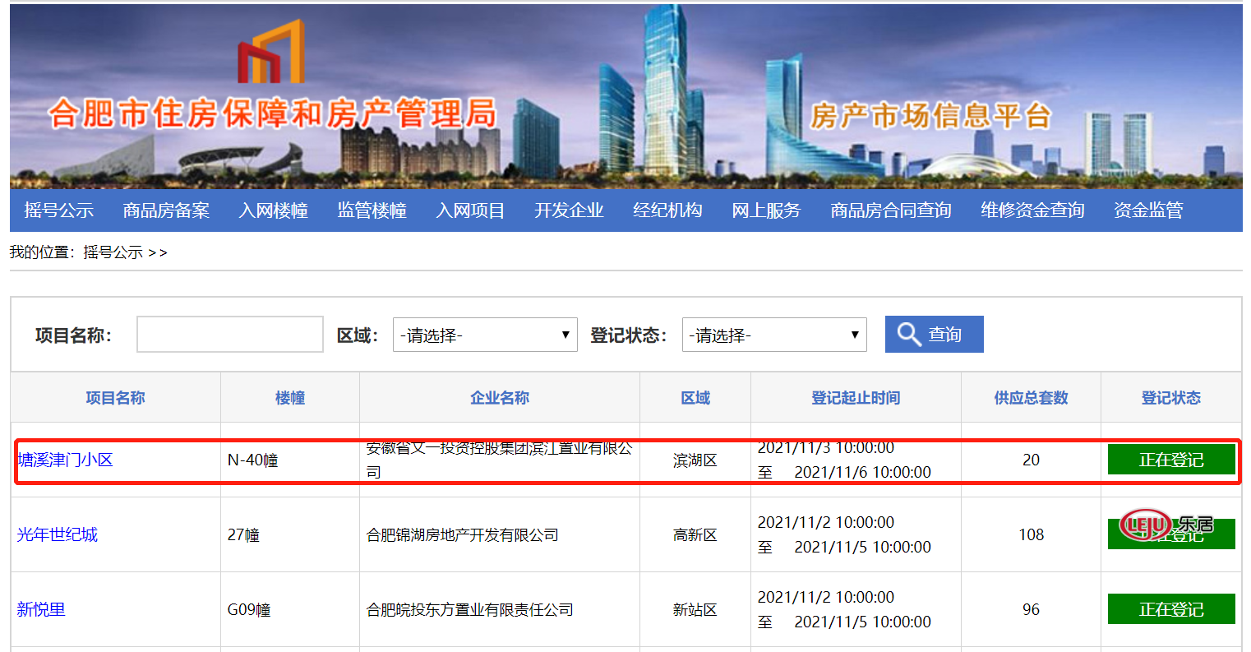The image size is (1251, 652).
Task: Open the 开发企业 navigation item
Action: point(570,210)
